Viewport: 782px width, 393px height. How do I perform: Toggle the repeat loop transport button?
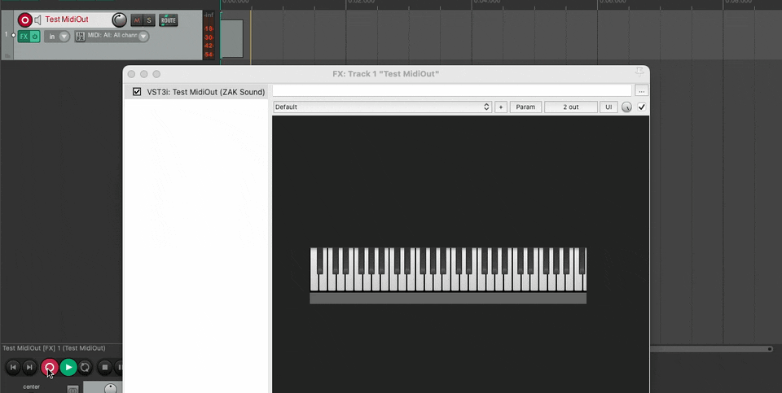(x=85, y=368)
